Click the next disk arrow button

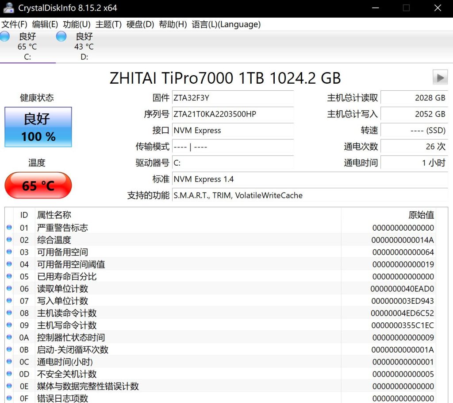440,77
